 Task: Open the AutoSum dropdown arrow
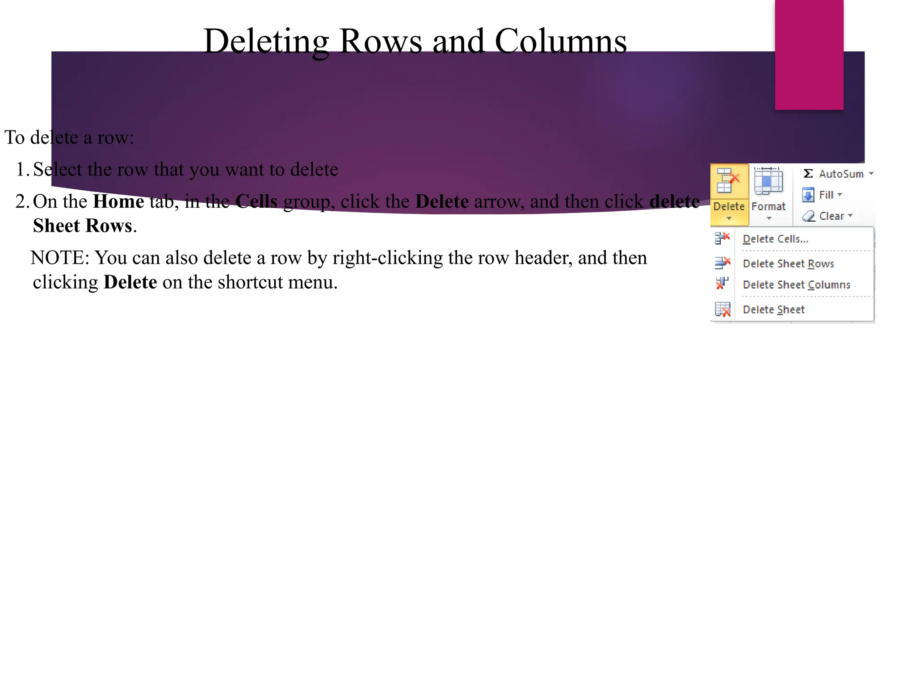click(871, 174)
